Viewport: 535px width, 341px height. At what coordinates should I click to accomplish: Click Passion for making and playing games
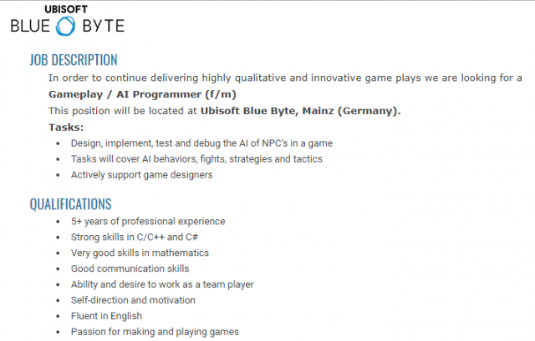click(155, 332)
